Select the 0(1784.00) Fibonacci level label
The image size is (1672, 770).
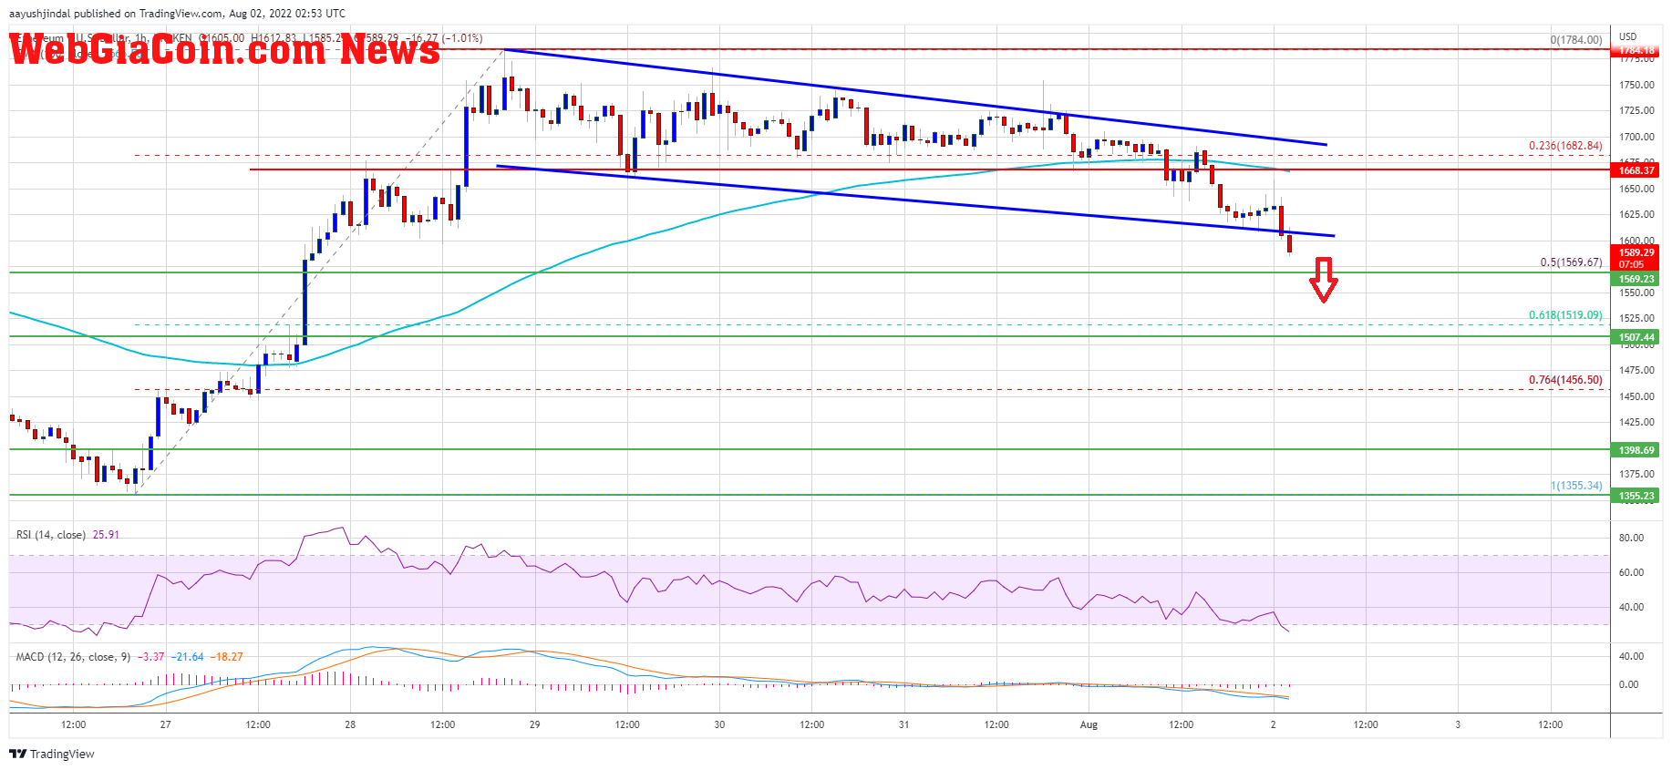pos(1576,40)
